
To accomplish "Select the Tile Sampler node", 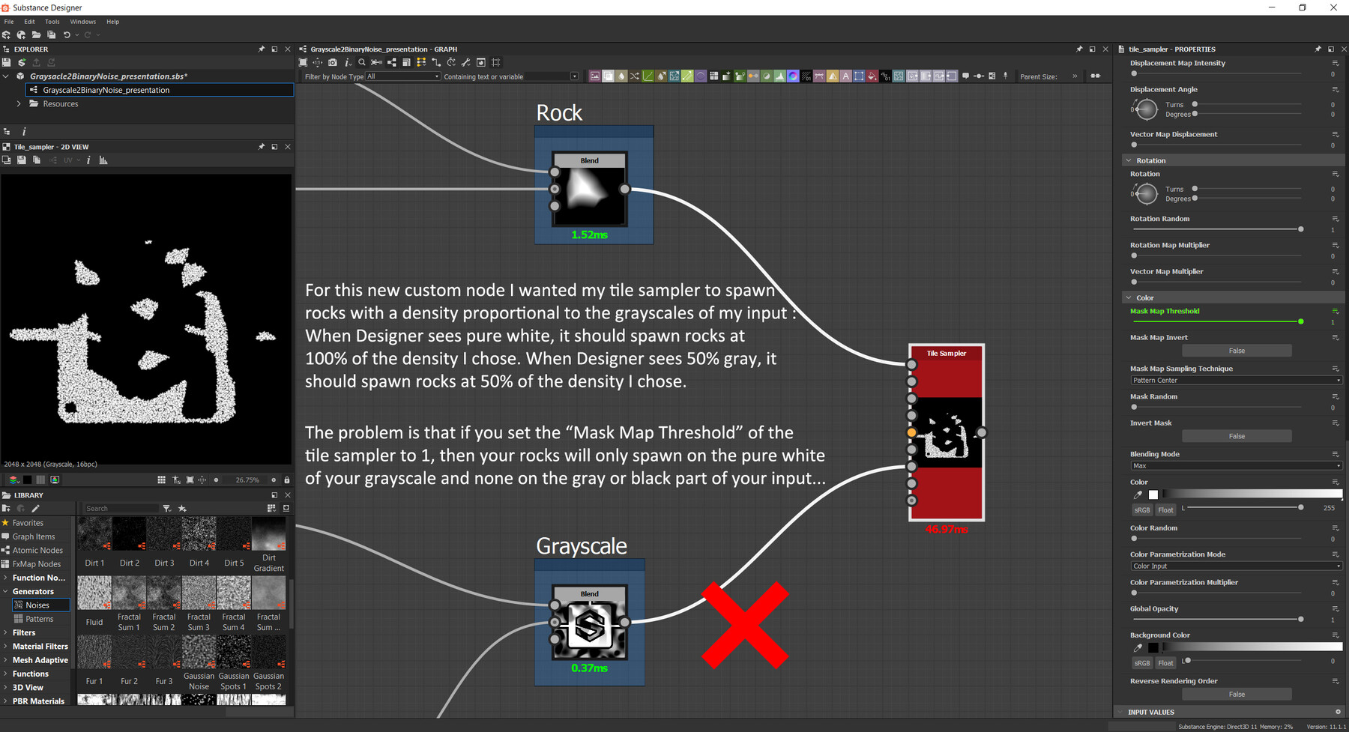I will coord(947,432).
